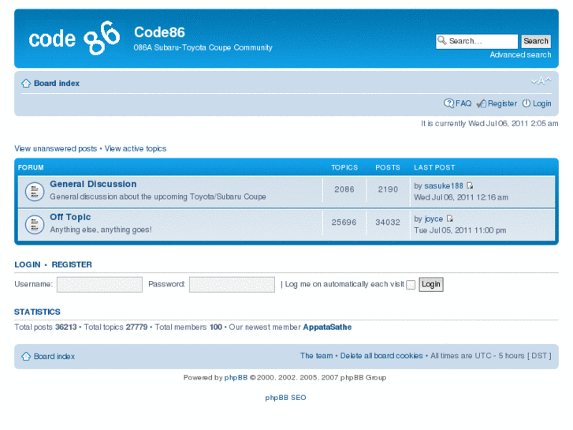Click the Code86 site logo
This screenshot has width=573, height=430.
coord(74,38)
